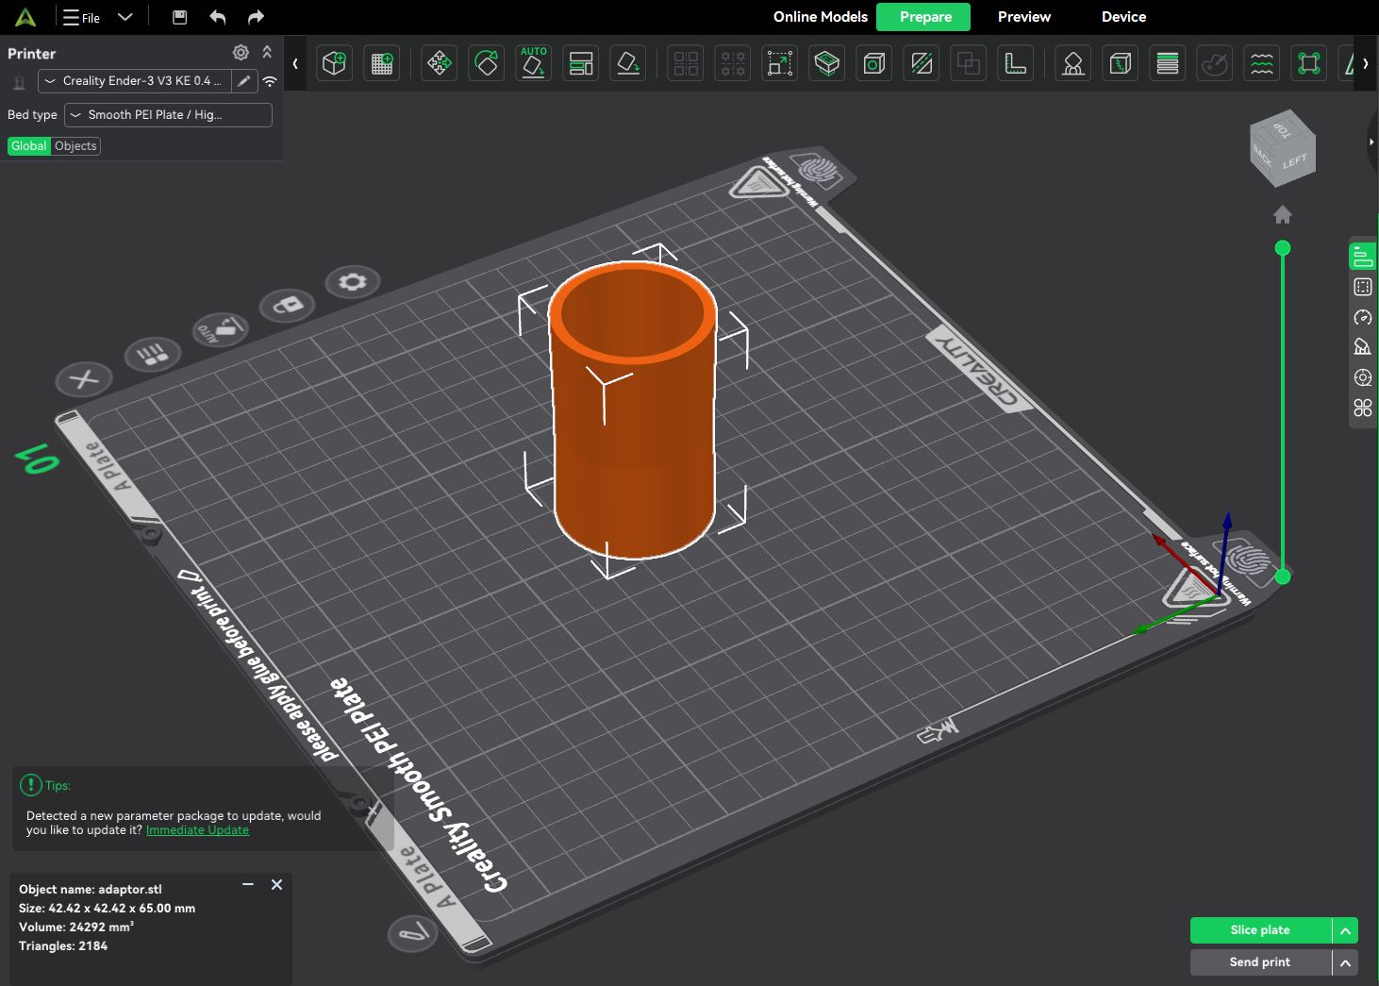Open the Bed type dropdown
Viewport: 1379px width, 986px height.
click(168, 115)
